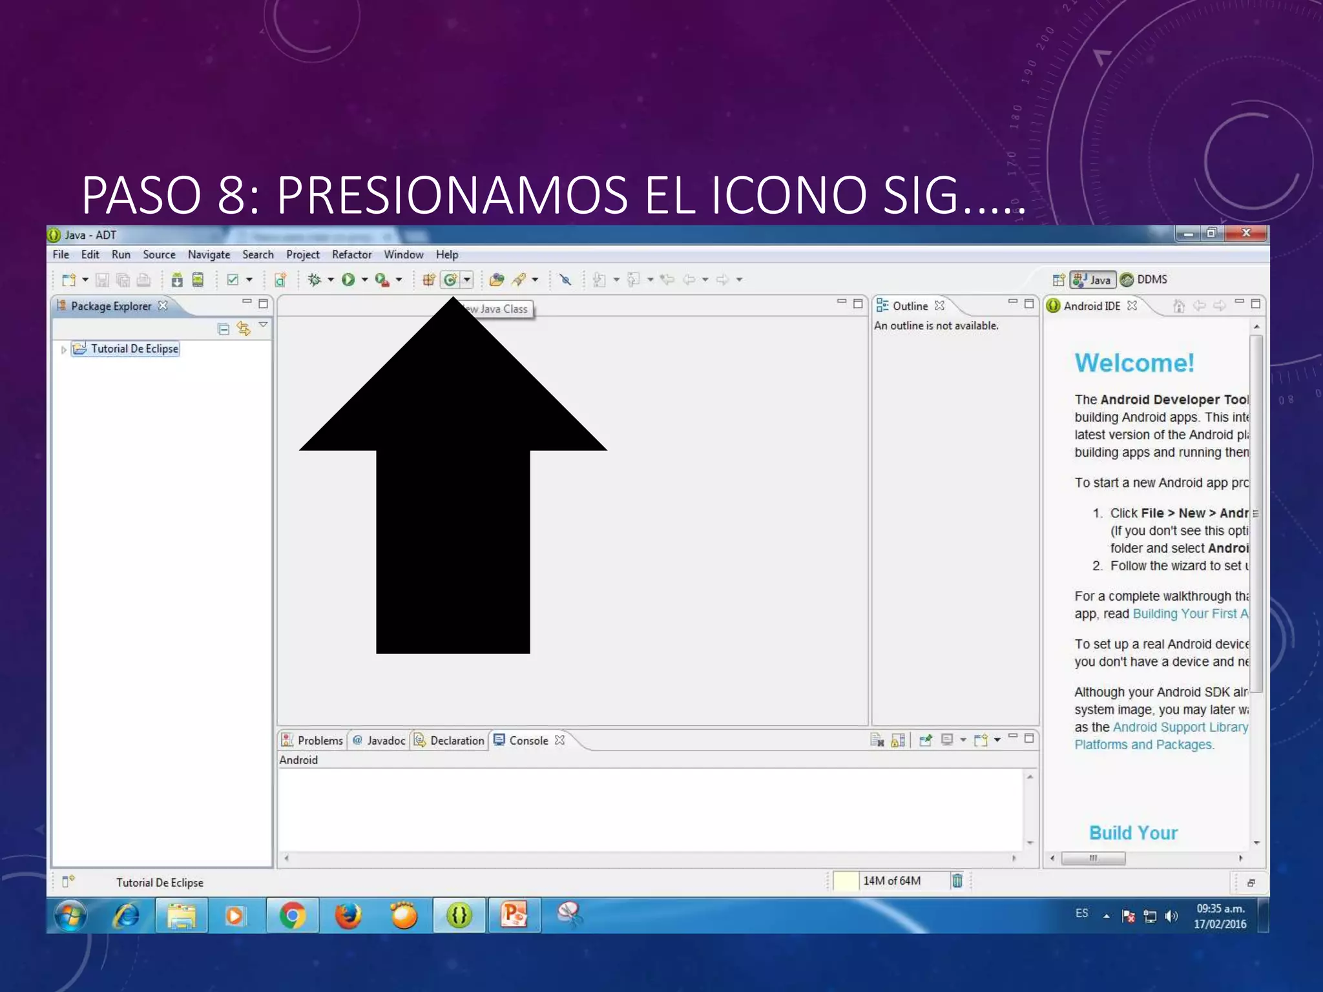Open the New Java Class dropdown arrow
Screen dimensions: 1323x992
coord(466,280)
